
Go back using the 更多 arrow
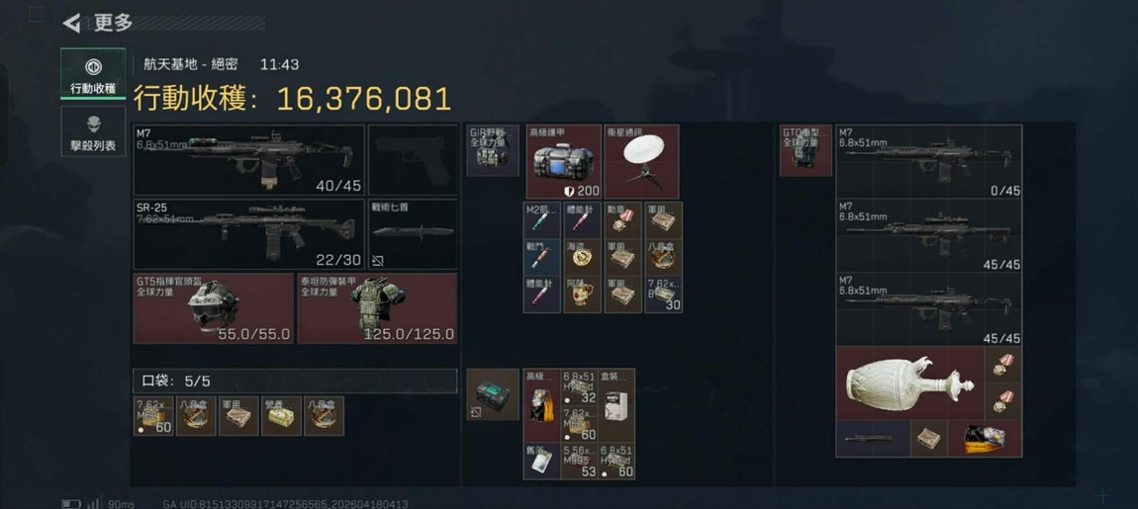pyautogui.click(x=71, y=23)
